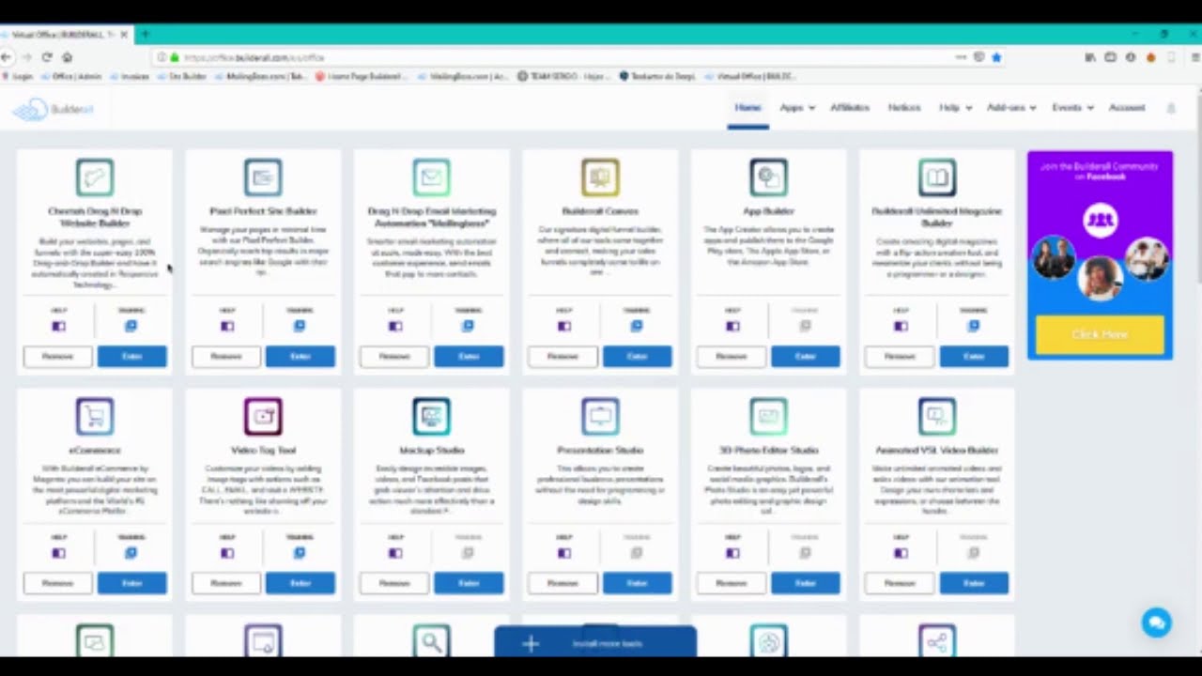Click the Animated VSL Video Builder icon

(937, 416)
